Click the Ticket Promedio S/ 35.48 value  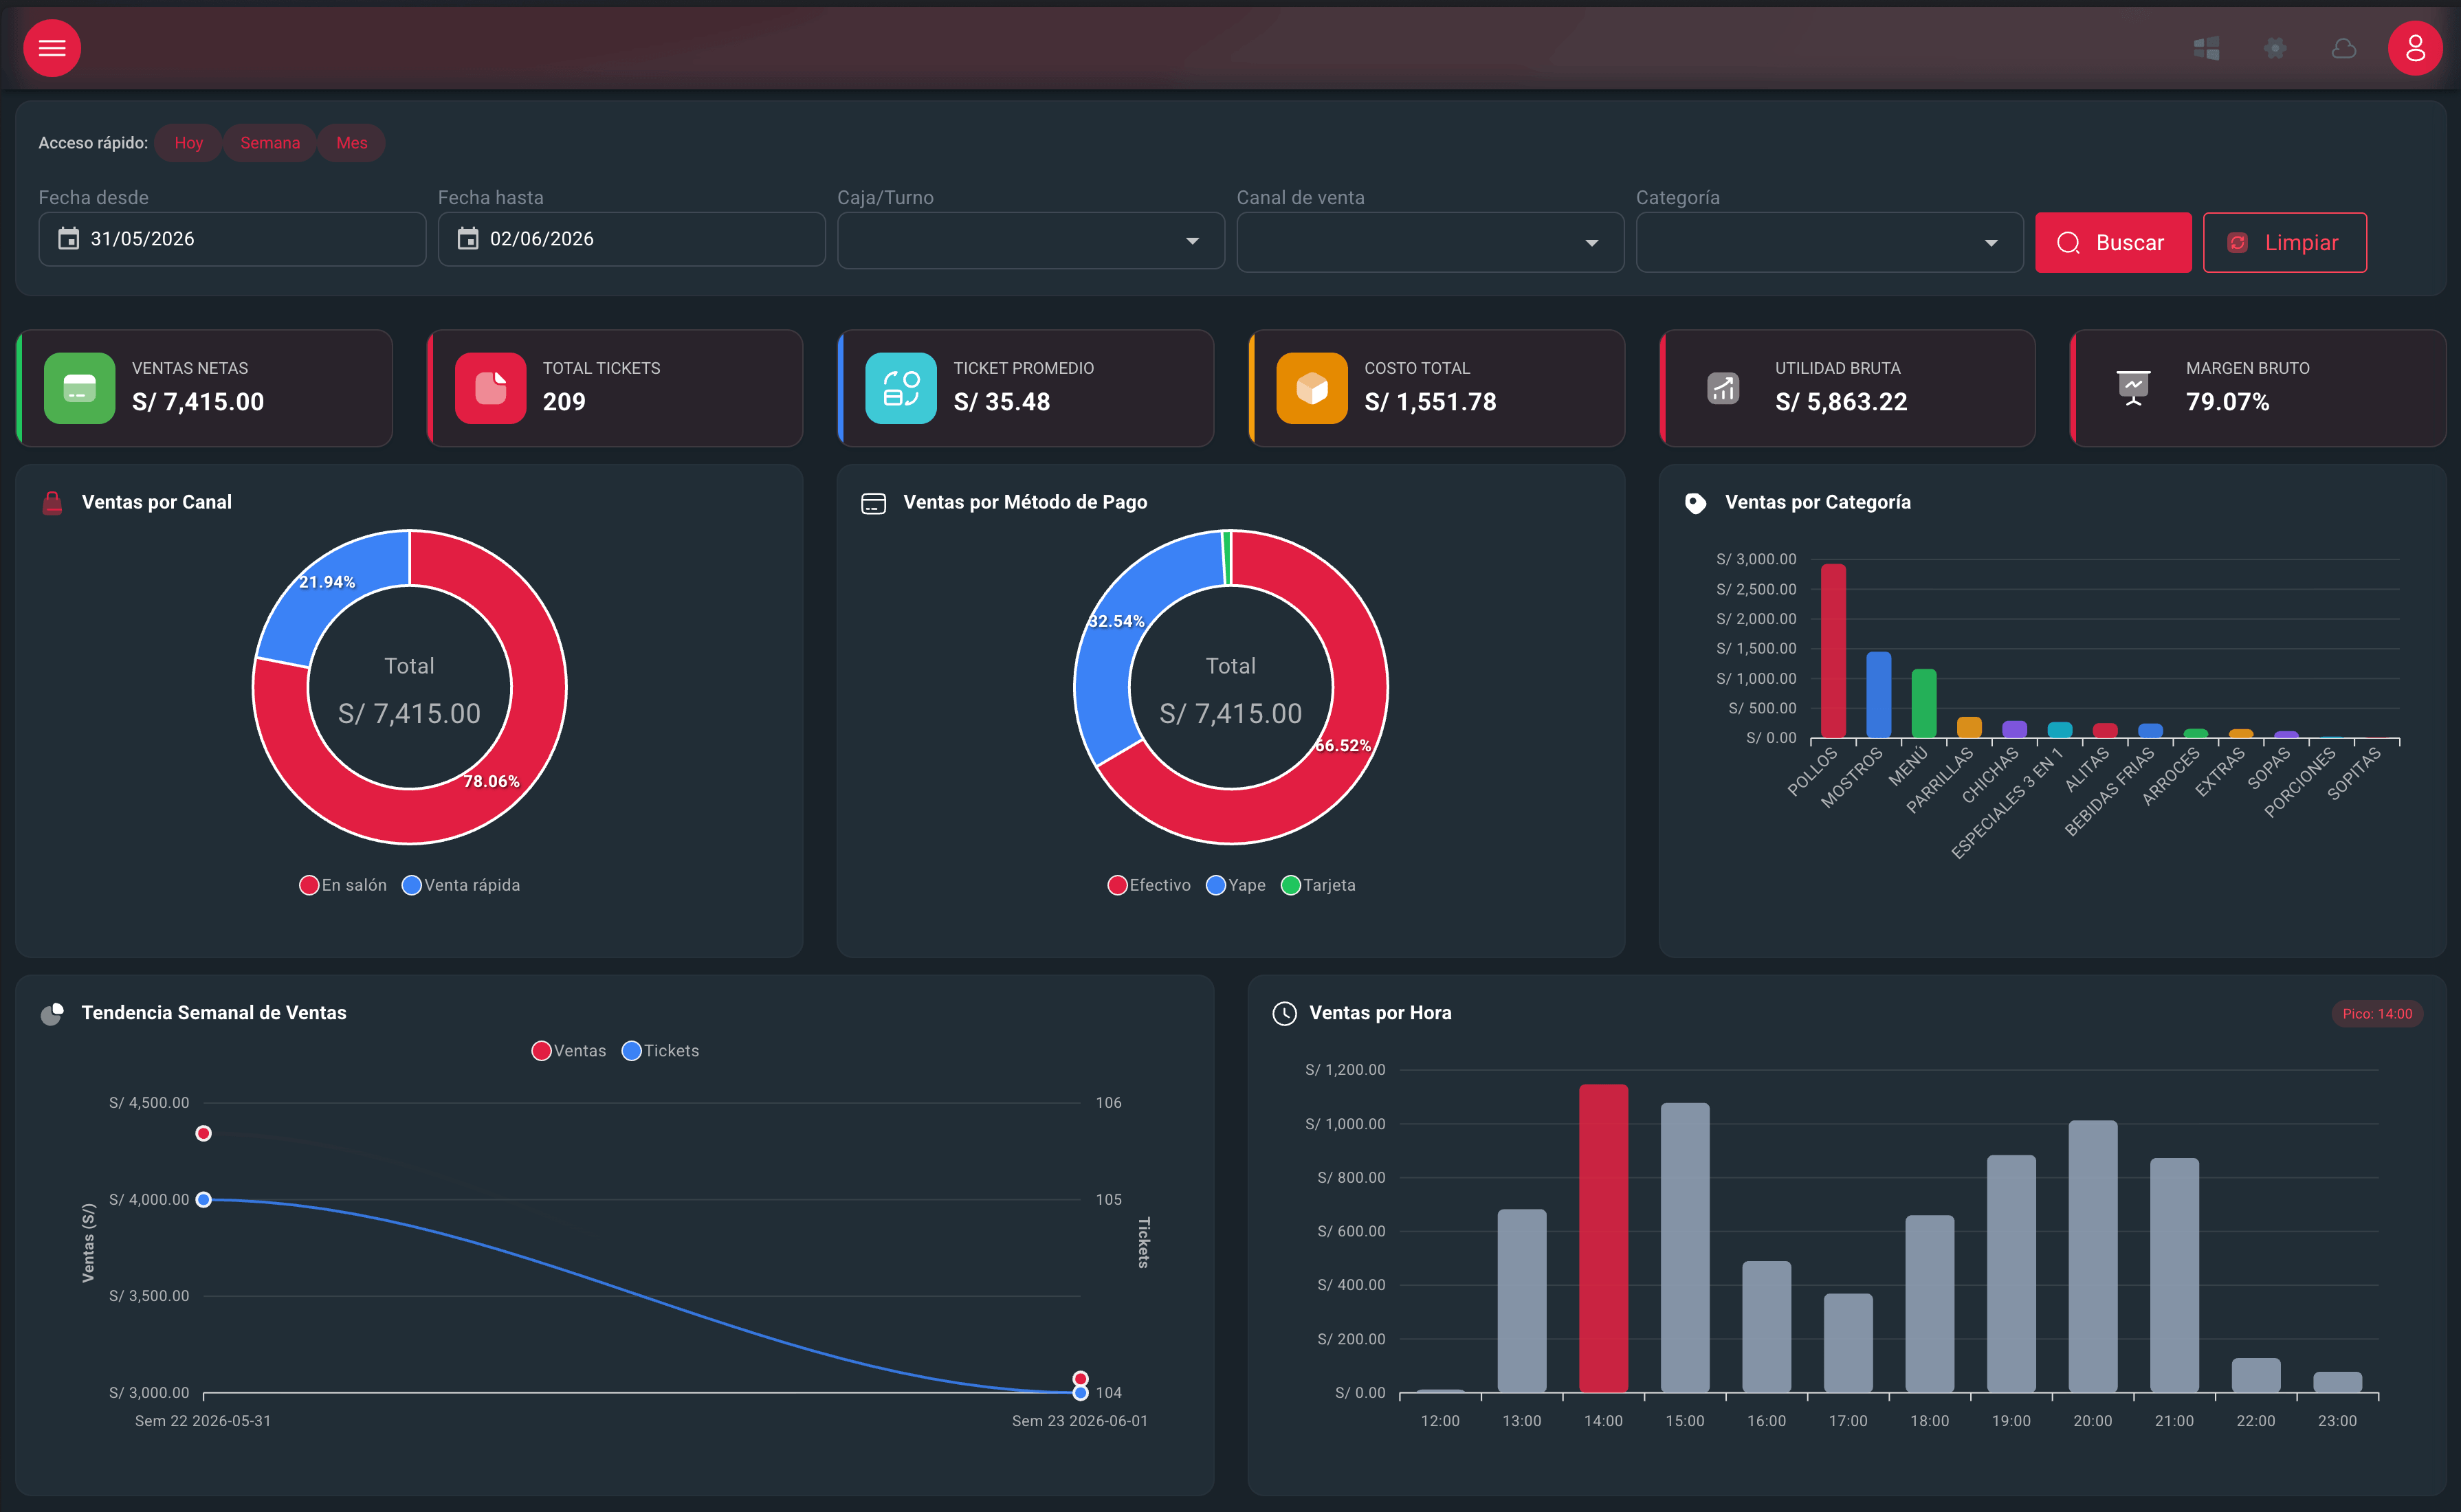pos(1002,402)
